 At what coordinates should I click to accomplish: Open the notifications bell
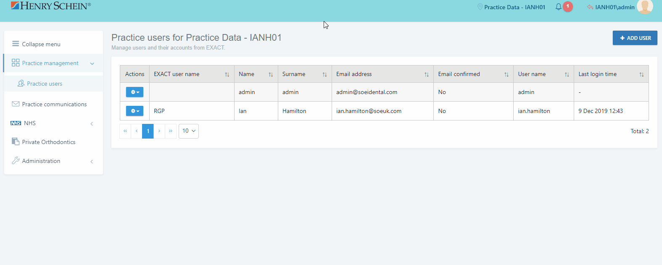pyautogui.click(x=558, y=7)
